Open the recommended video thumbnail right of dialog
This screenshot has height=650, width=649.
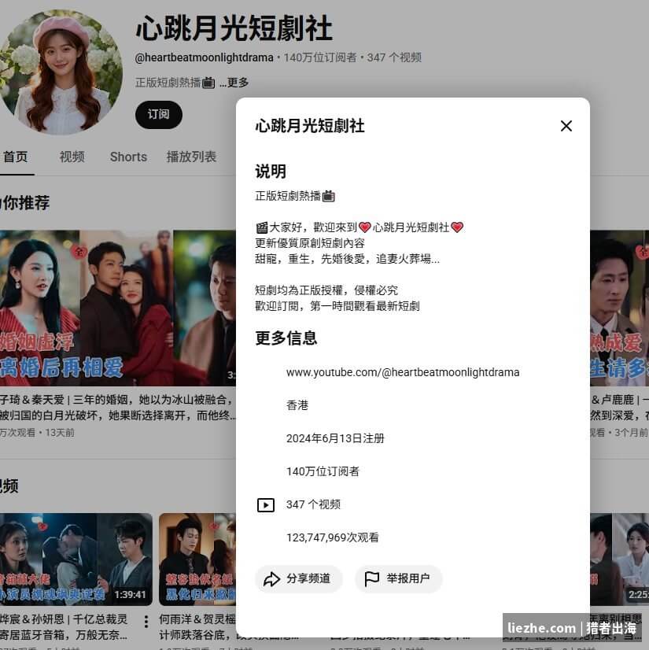tap(620, 308)
